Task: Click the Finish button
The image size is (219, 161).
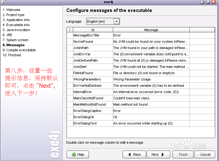Action: pos(183,154)
